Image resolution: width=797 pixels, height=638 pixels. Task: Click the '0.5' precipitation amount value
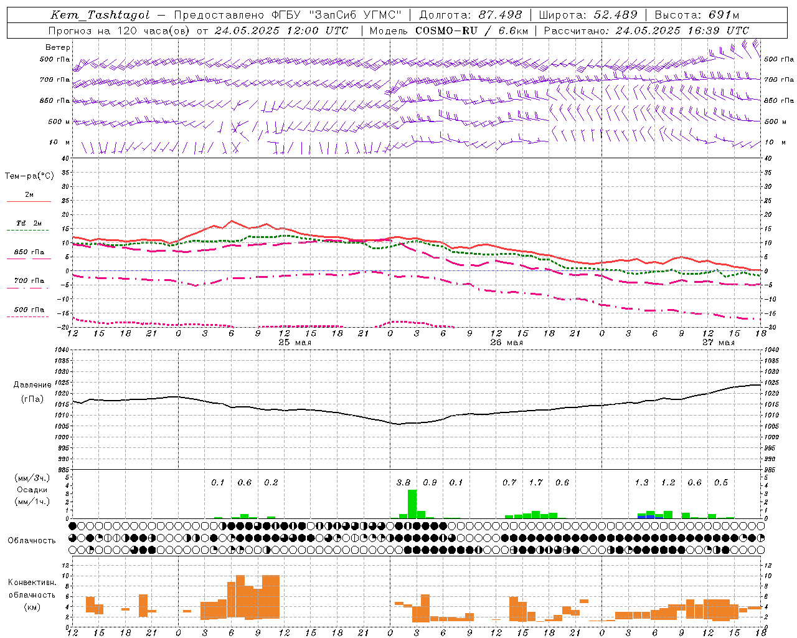tap(721, 483)
